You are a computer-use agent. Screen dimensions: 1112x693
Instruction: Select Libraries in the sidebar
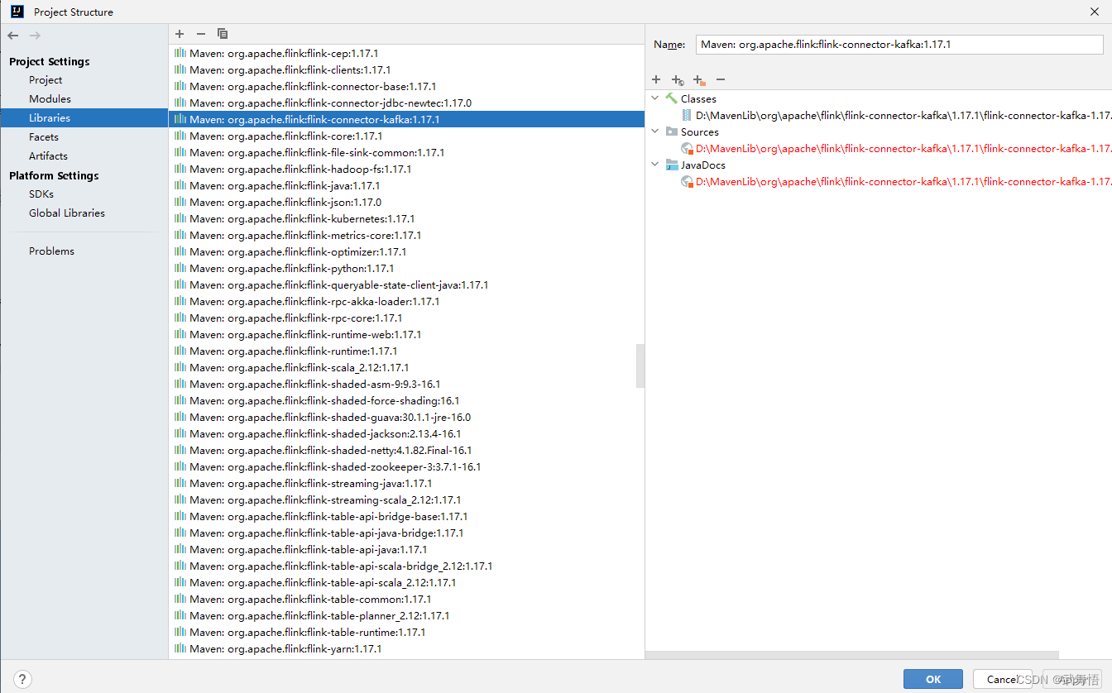(84, 118)
